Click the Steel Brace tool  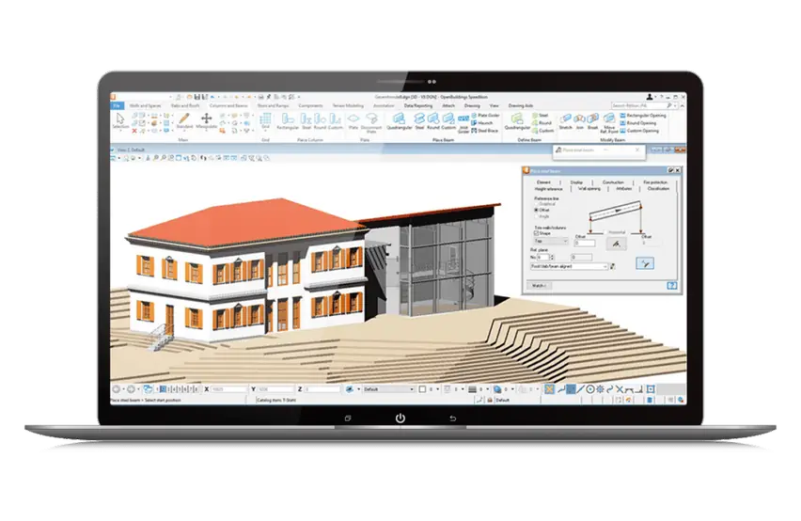(x=484, y=131)
